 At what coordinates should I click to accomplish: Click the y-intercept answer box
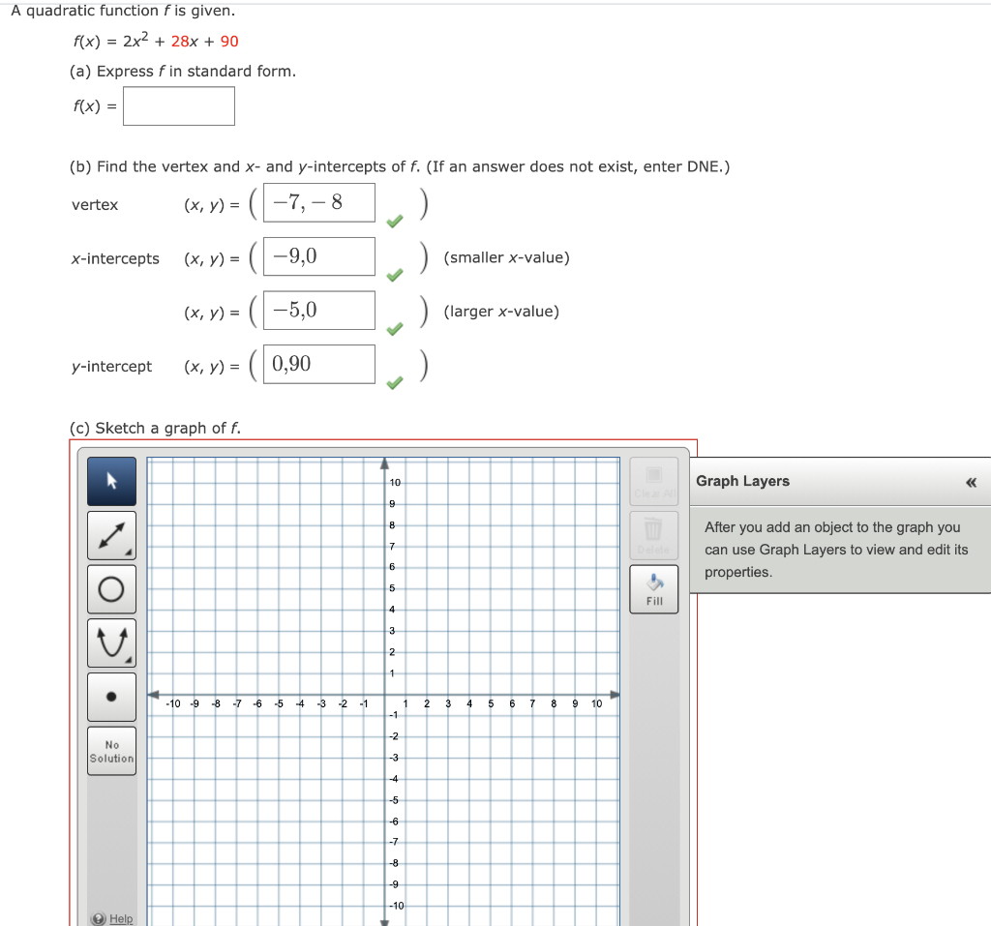tap(319, 364)
